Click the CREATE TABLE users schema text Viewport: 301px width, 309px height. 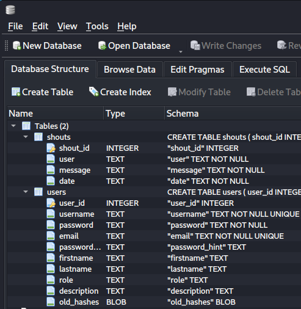(234, 192)
